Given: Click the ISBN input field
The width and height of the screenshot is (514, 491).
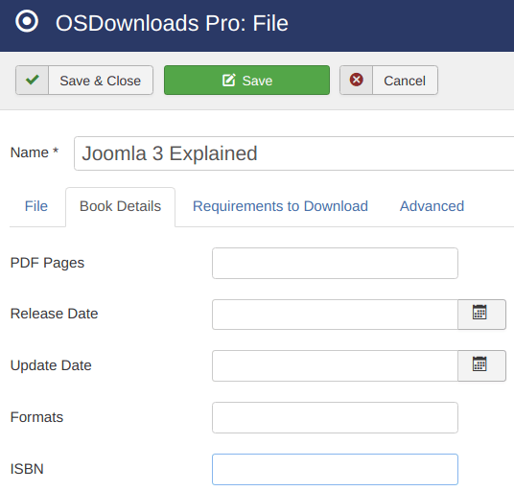Looking at the screenshot, I should pyautogui.click(x=335, y=469).
